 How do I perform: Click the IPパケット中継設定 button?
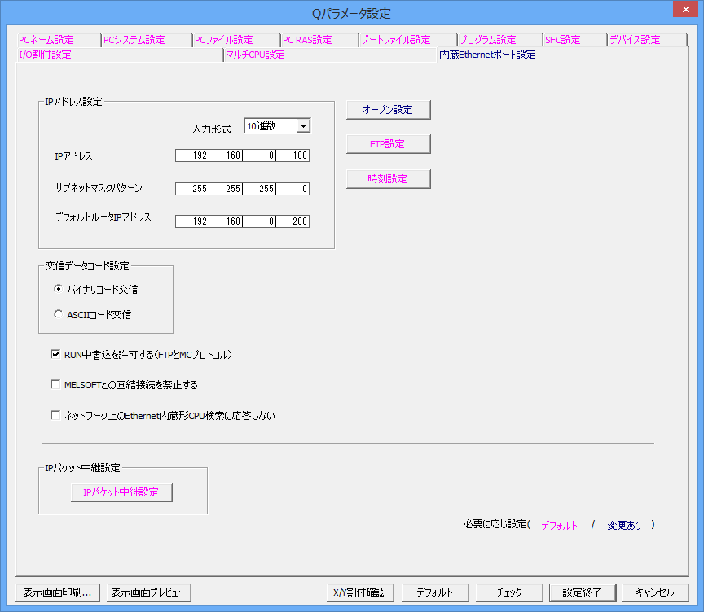(x=121, y=492)
